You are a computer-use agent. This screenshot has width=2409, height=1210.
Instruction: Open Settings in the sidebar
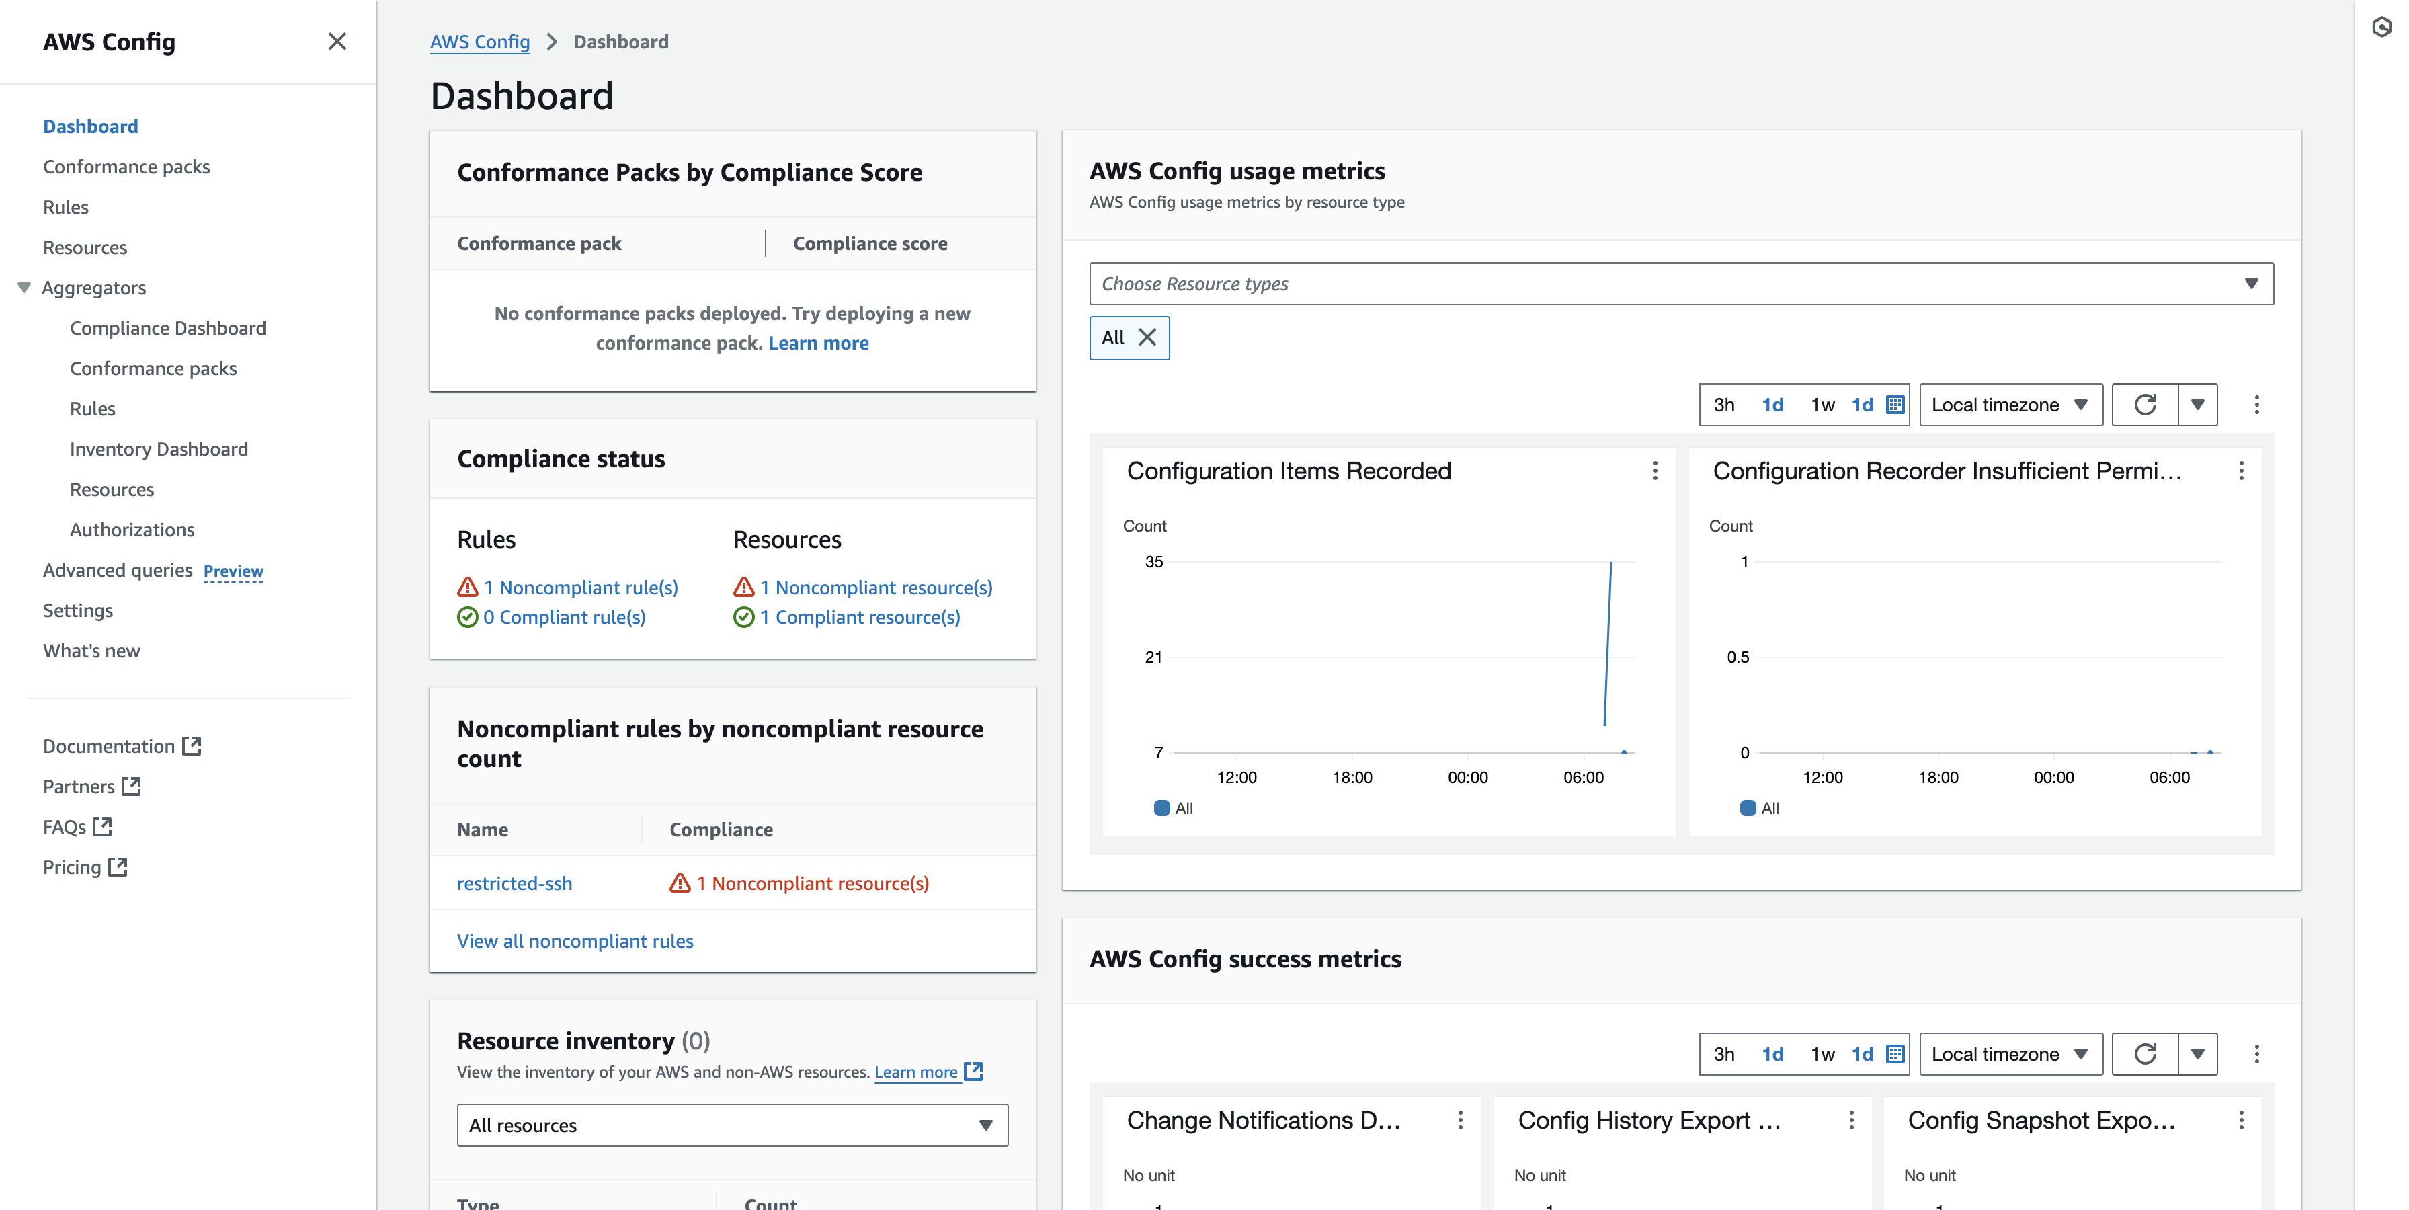[77, 610]
